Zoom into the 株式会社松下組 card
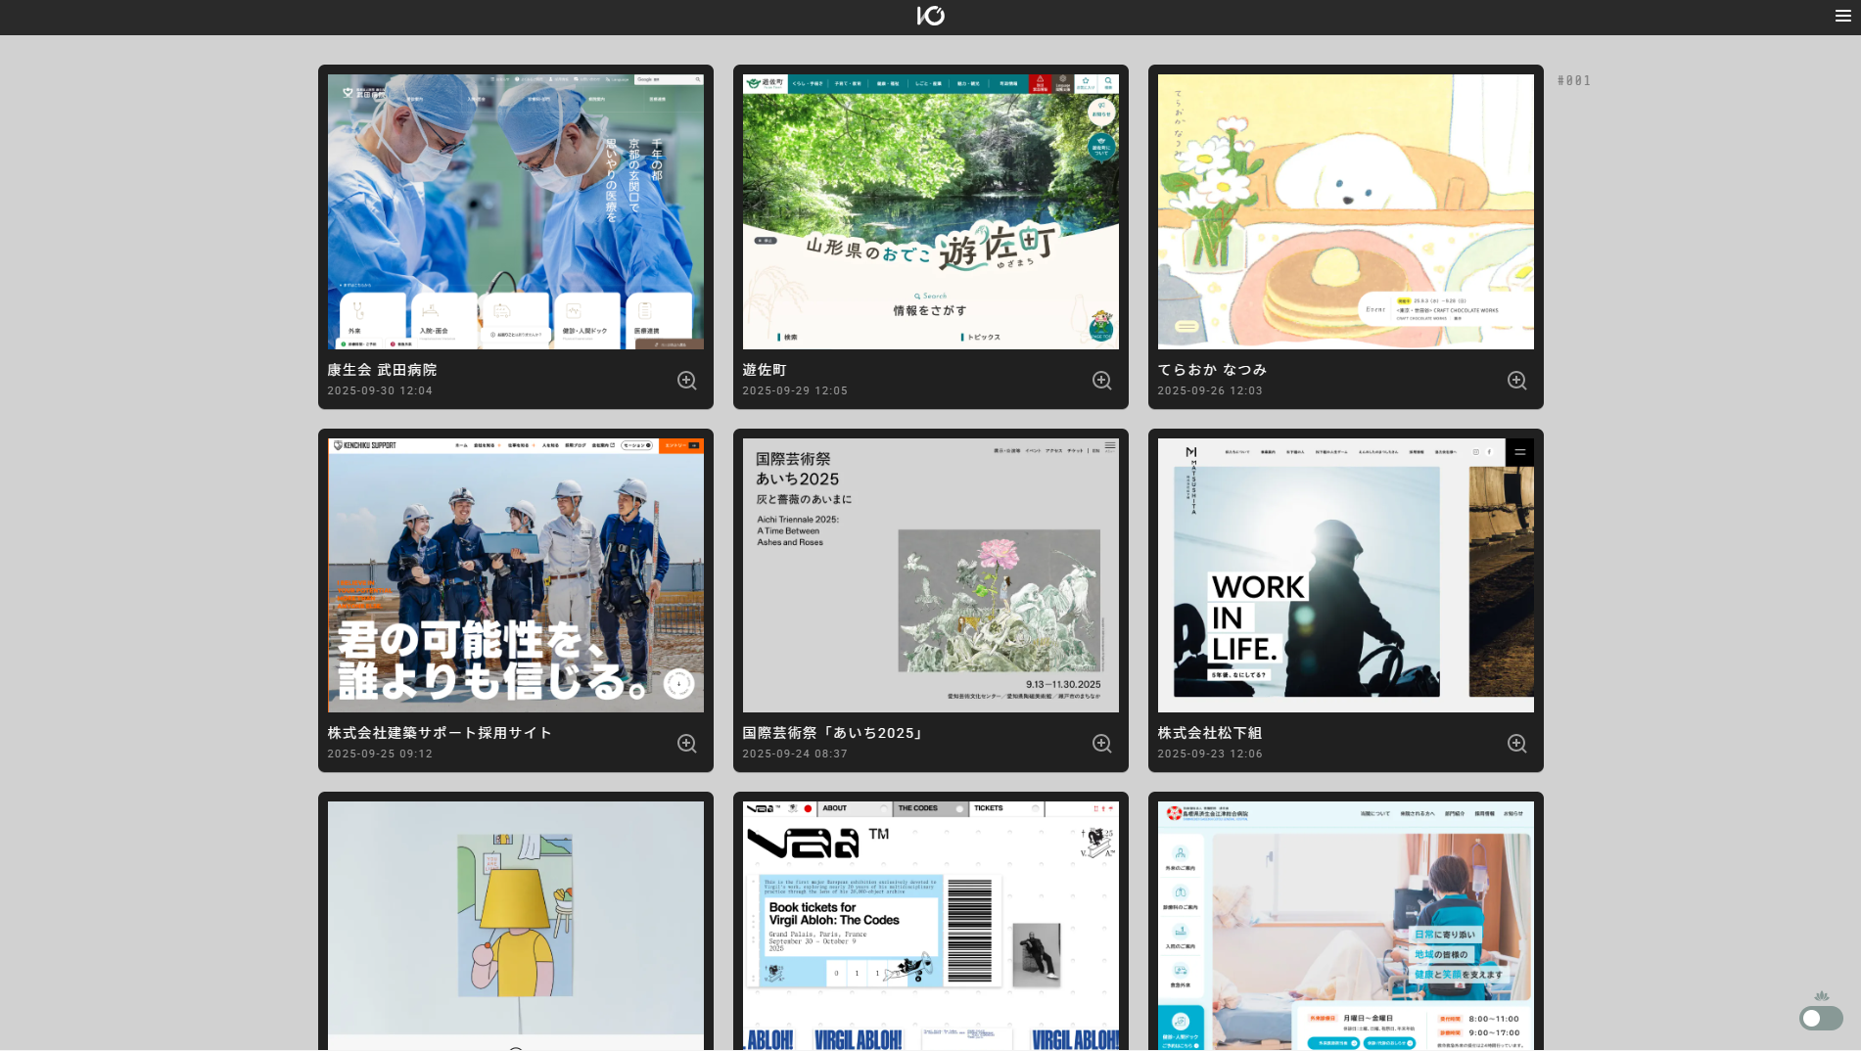Screen dimensions: 1861x1051 tap(1517, 744)
